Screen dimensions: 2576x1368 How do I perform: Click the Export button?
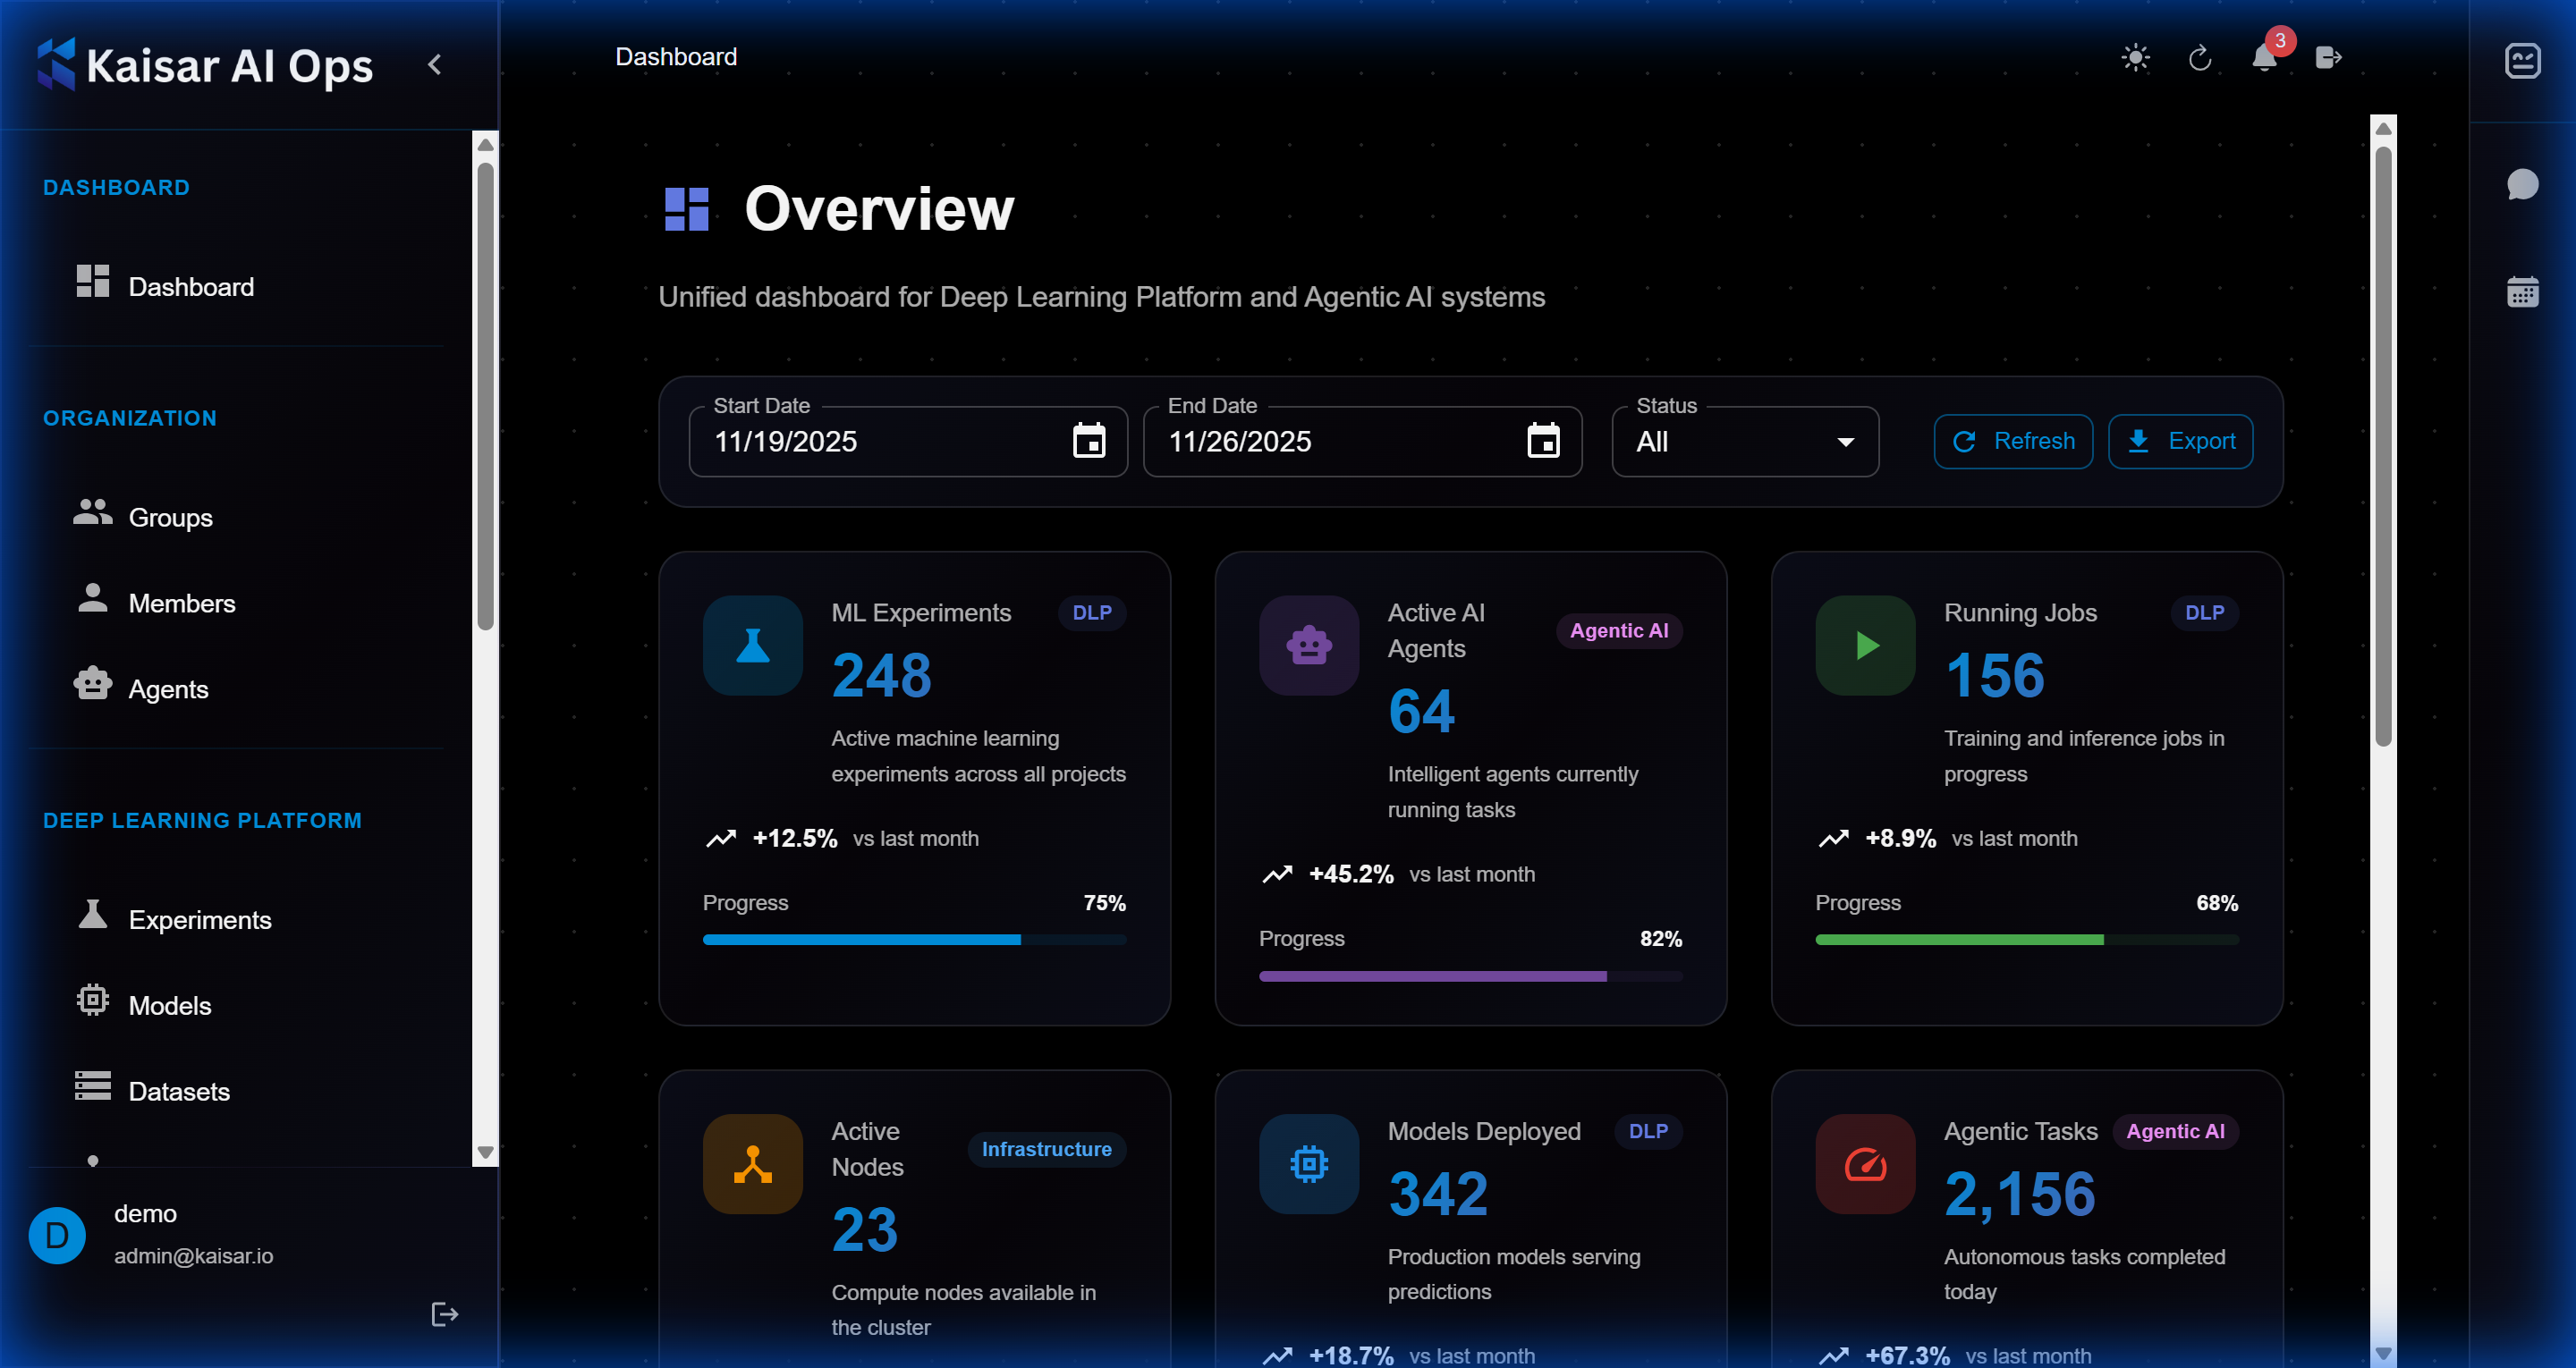2180,441
